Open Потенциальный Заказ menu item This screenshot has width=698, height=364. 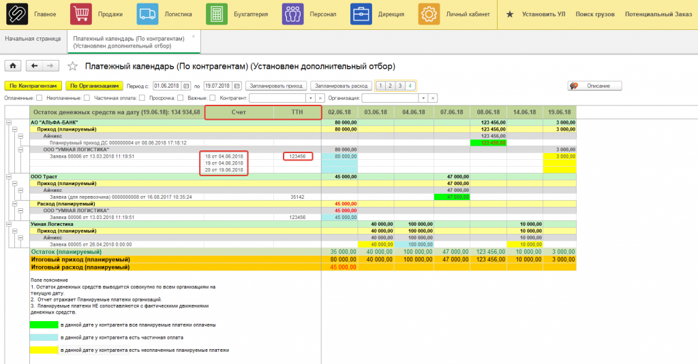[658, 14]
